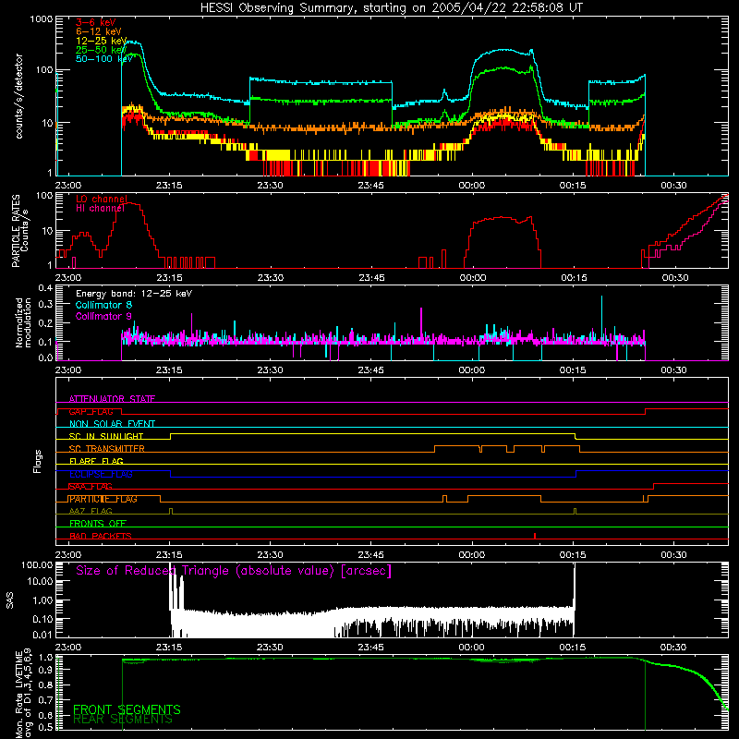This screenshot has height=739, width=739.
Task: Click the tall cyan modulation spike after 00:15
Action: (601, 318)
